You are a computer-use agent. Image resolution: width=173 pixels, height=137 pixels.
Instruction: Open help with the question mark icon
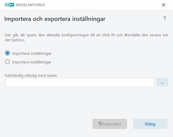165,18
